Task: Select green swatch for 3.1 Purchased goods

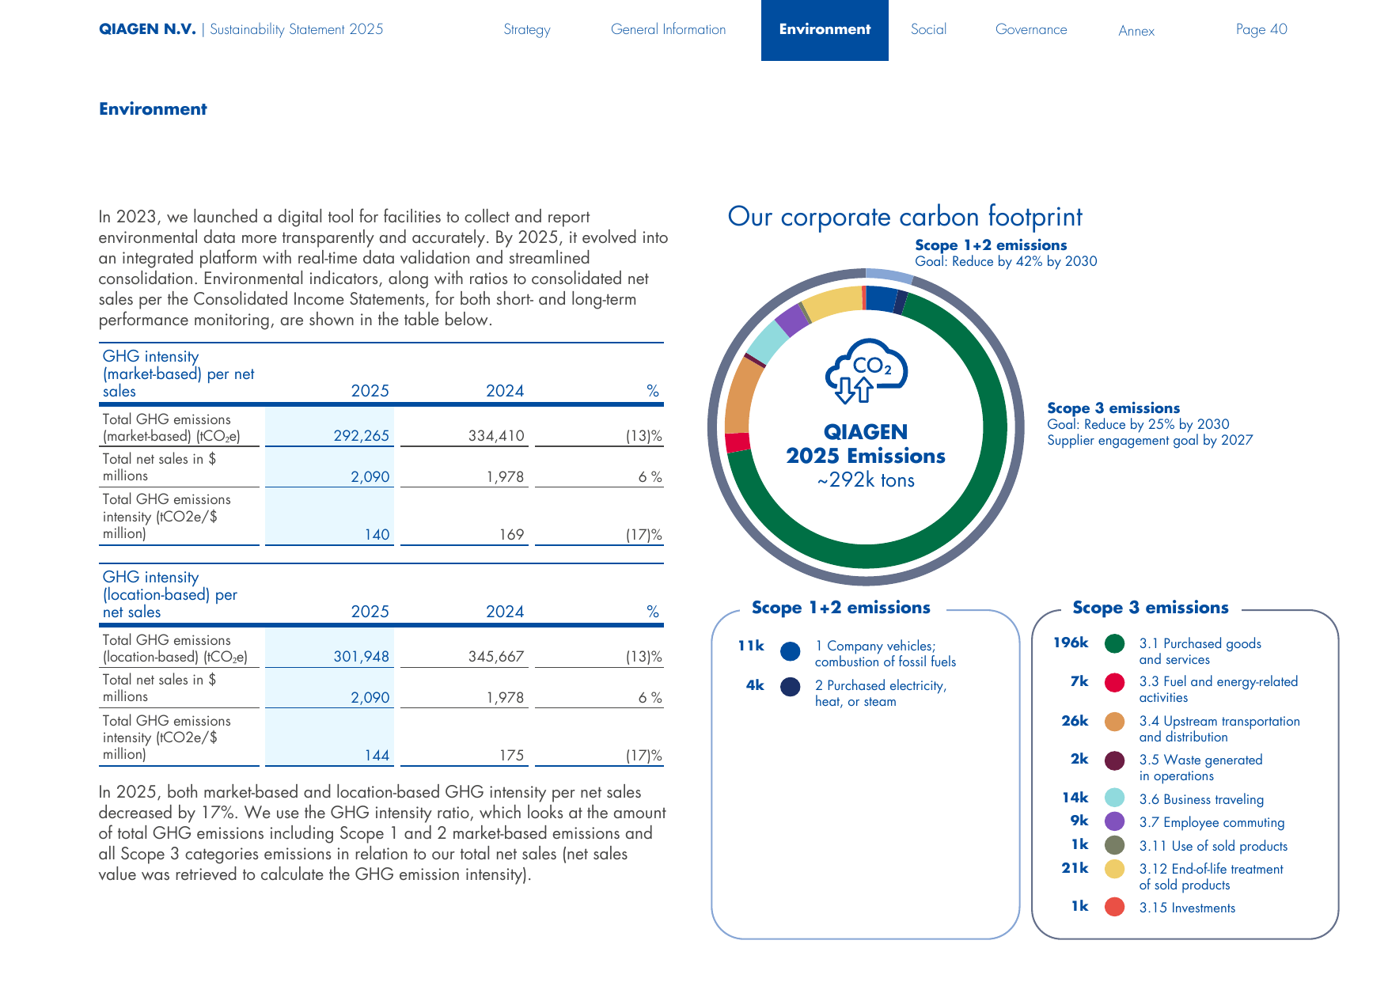Action: point(1114,644)
